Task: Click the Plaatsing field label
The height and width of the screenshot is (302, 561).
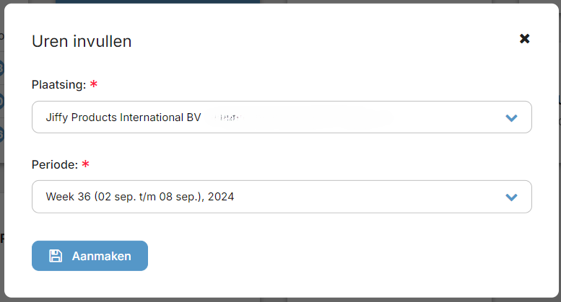Action: point(58,84)
